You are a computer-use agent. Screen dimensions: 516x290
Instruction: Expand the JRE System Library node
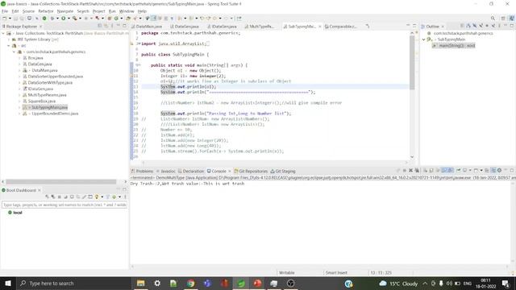pyautogui.click(x=9, y=39)
